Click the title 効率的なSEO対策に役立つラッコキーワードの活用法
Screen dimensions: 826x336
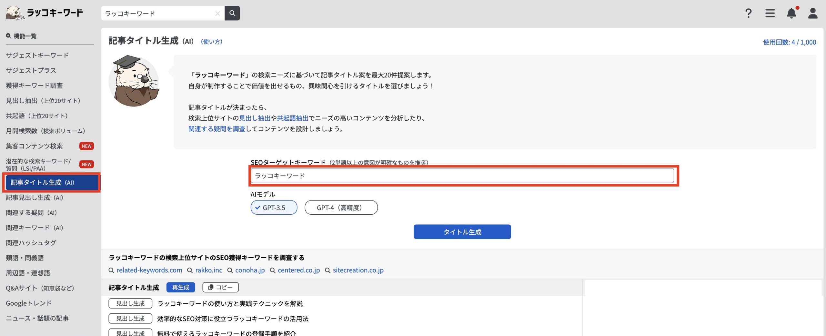point(233,319)
